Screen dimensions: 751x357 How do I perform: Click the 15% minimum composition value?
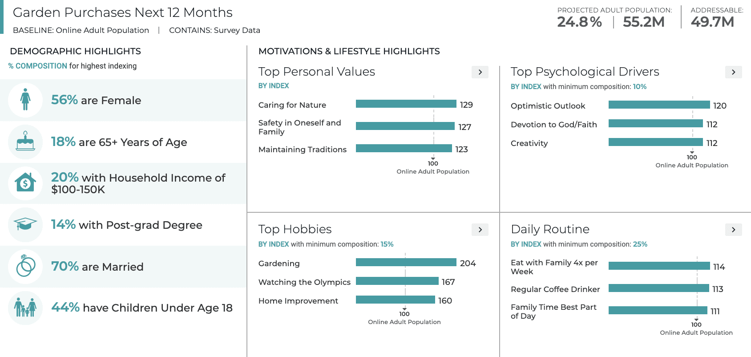pos(387,244)
